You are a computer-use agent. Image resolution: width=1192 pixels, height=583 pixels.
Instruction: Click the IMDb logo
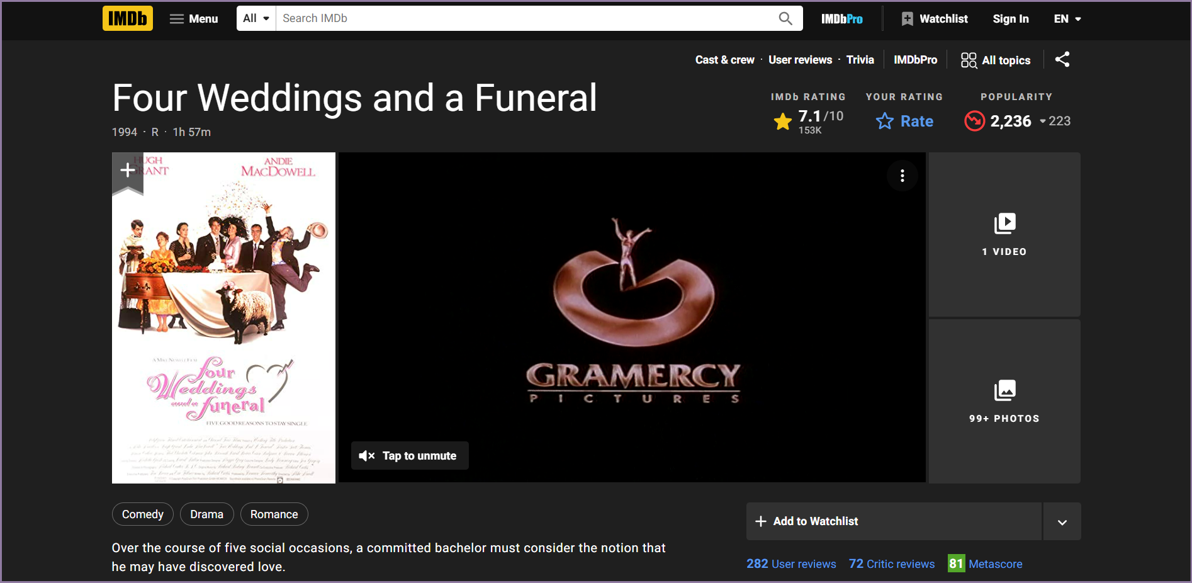pyautogui.click(x=128, y=18)
